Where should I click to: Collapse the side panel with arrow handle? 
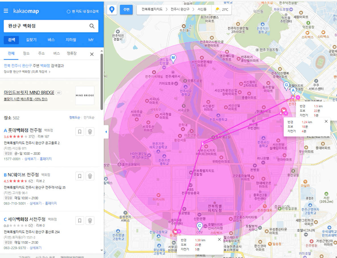click(x=106, y=132)
